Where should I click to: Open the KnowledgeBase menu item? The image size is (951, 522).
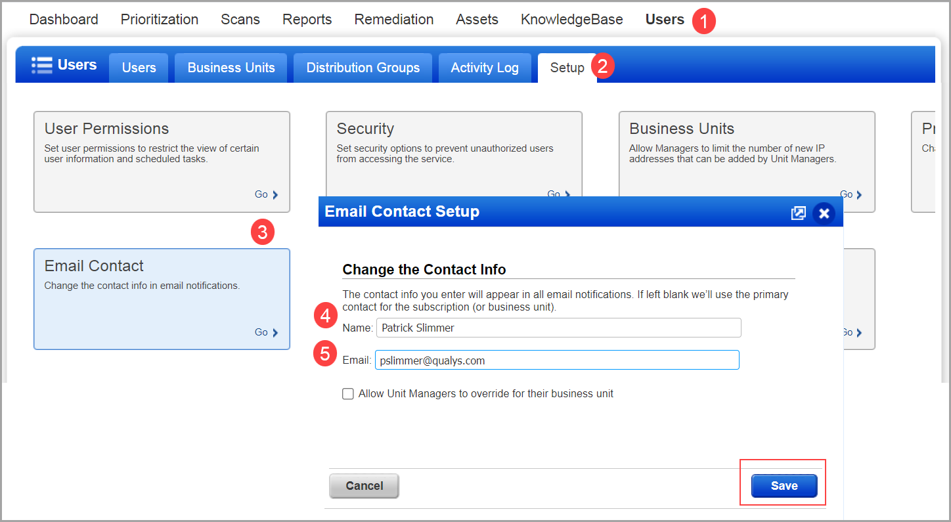[x=571, y=19]
